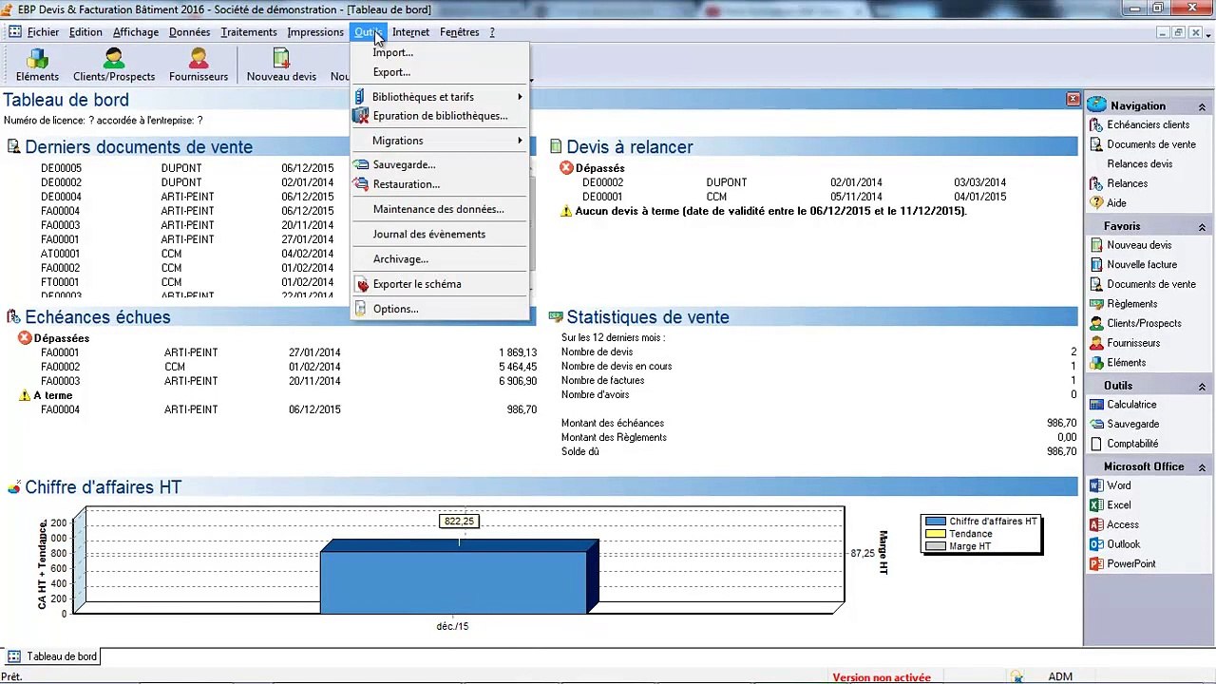Close the Tableau de bord panel
The height and width of the screenshot is (684, 1216).
click(1073, 99)
